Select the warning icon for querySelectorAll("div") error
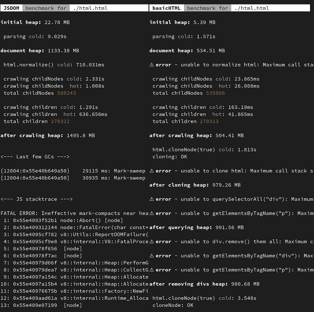 [x=152, y=199]
